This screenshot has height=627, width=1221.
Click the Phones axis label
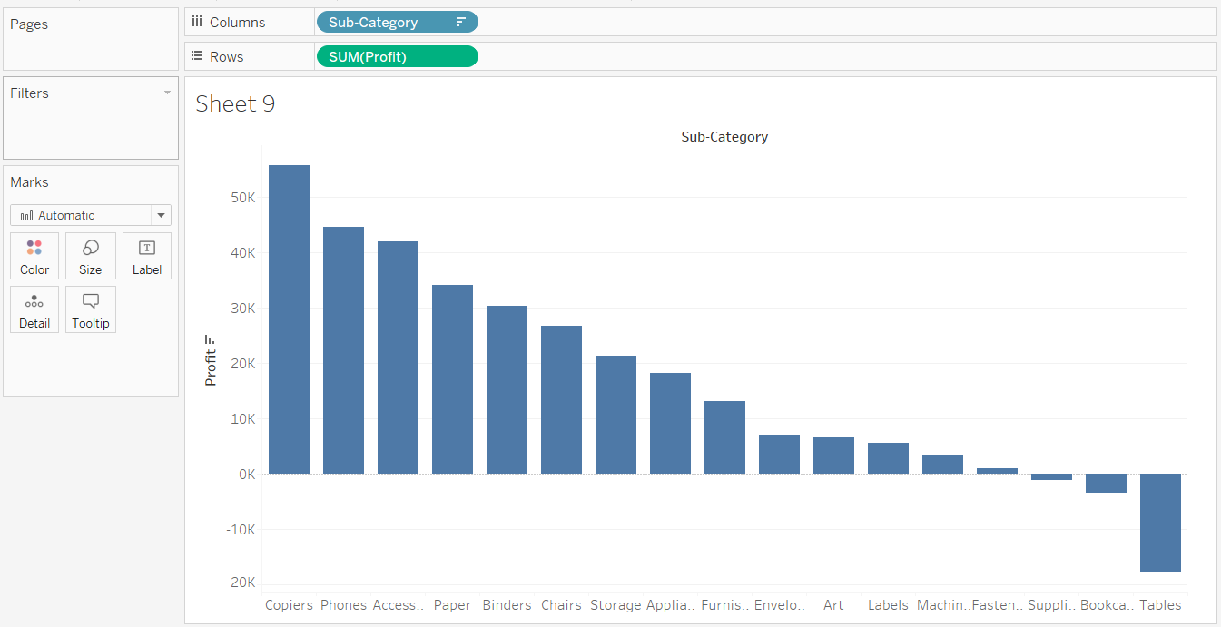pos(343,605)
